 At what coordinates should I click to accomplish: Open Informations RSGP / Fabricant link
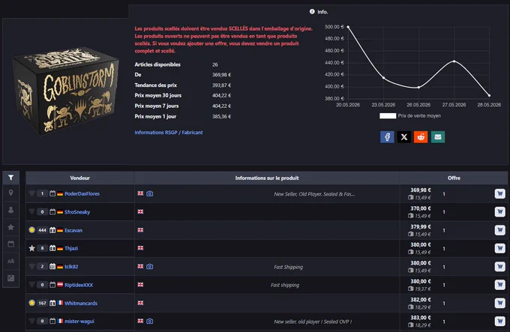tap(169, 132)
